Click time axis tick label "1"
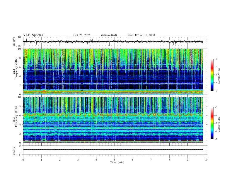 [41, 160]
